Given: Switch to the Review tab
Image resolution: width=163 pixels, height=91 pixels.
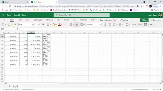Looking at the screenshot, I should [66, 20].
